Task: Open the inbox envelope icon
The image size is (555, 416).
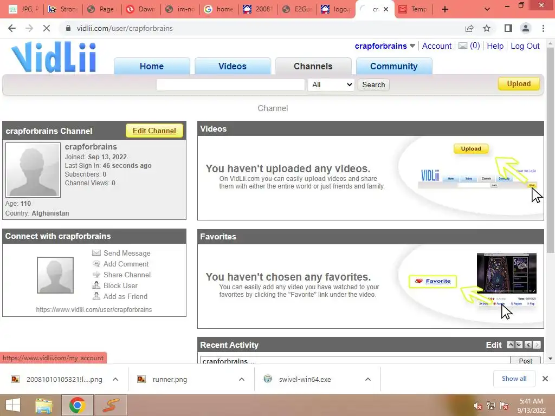Action: coord(463,45)
